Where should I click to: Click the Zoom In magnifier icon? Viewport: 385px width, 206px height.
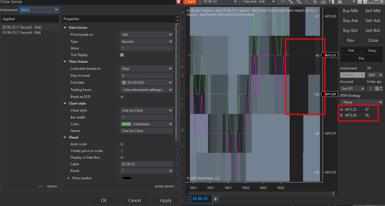(x=299, y=2)
